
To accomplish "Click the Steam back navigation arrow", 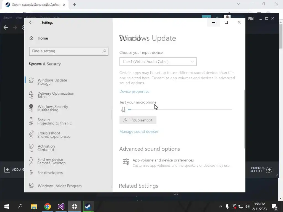I will point(6,27).
